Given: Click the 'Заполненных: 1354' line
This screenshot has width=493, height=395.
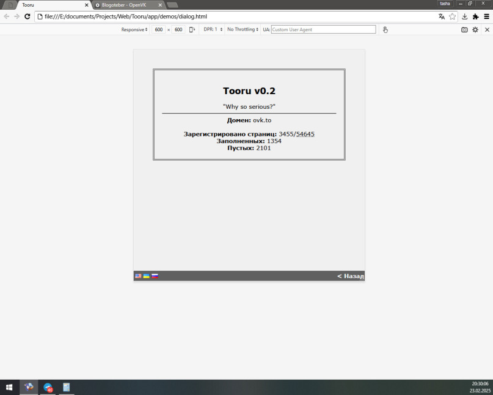Looking at the screenshot, I should pos(249,141).
